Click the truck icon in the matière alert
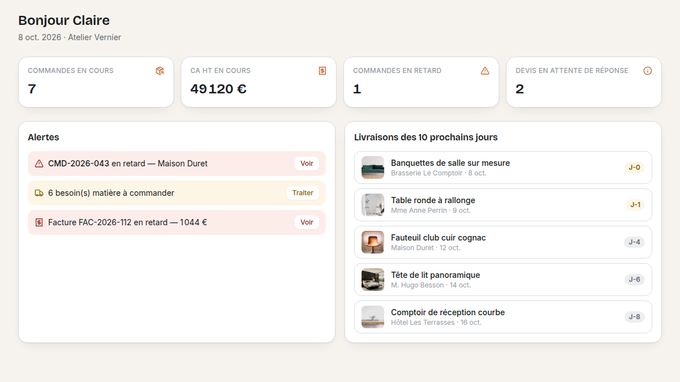This screenshot has width=680, height=382. [x=39, y=193]
